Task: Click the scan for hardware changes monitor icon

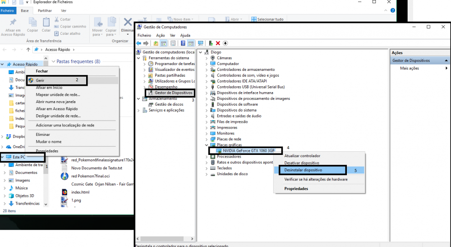Action: (x=201, y=43)
